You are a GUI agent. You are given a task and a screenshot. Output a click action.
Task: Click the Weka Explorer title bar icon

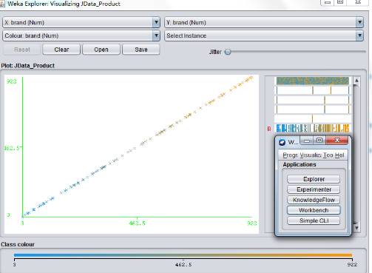point(2,4)
